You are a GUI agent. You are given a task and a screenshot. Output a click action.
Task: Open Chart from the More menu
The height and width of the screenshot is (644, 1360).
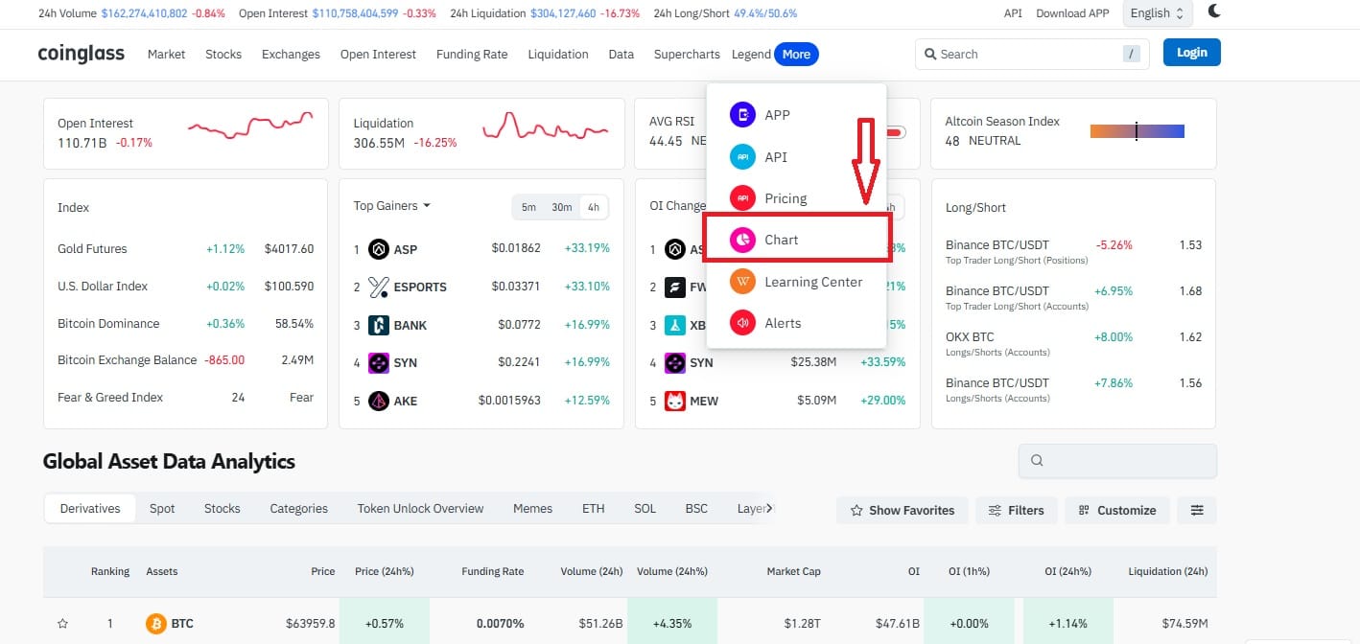click(796, 240)
